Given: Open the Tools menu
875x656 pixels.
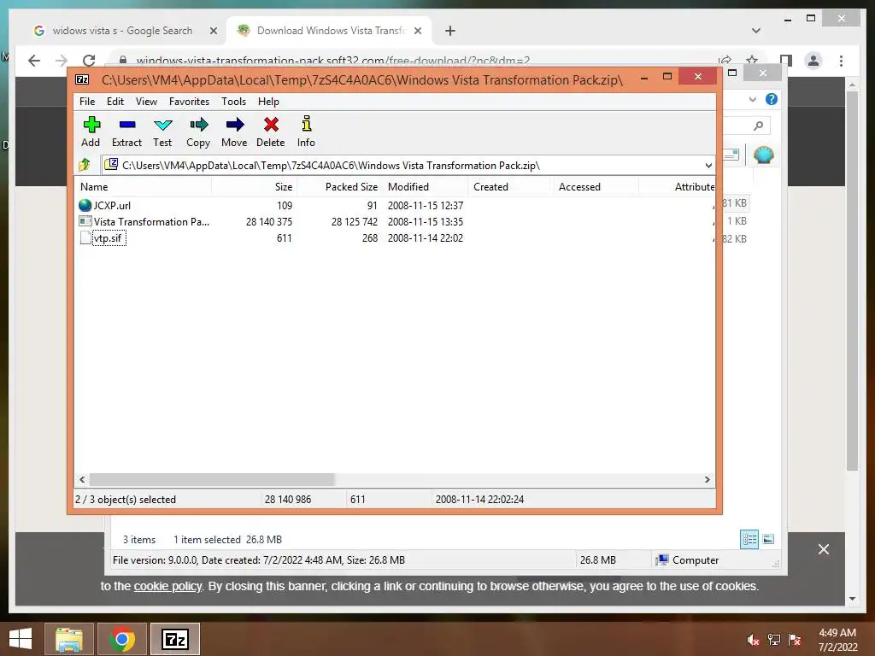Looking at the screenshot, I should [x=233, y=102].
